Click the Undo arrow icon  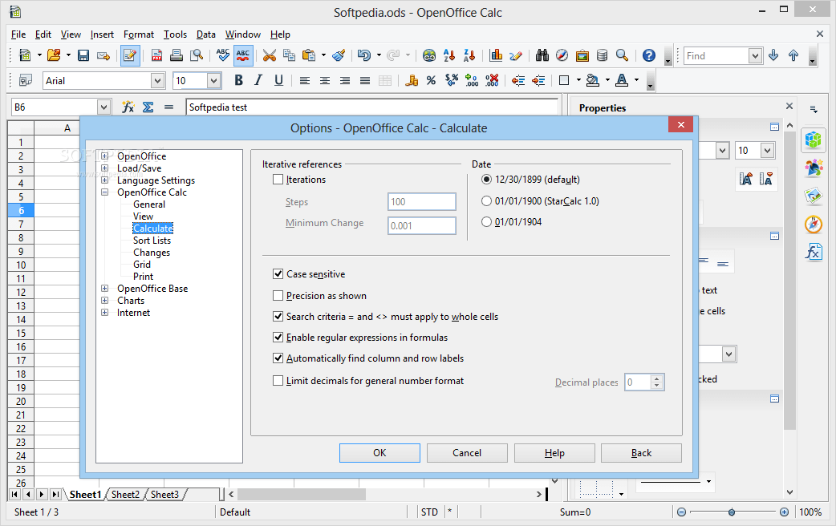click(x=364, y=55)
